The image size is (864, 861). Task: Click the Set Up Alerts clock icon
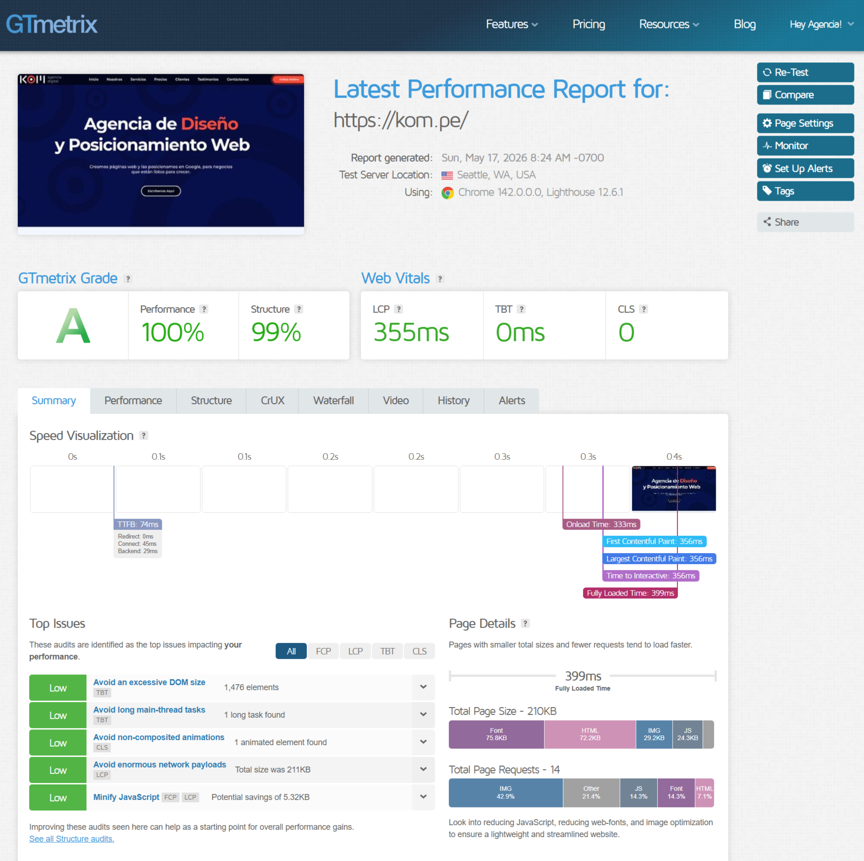point(767,168)
